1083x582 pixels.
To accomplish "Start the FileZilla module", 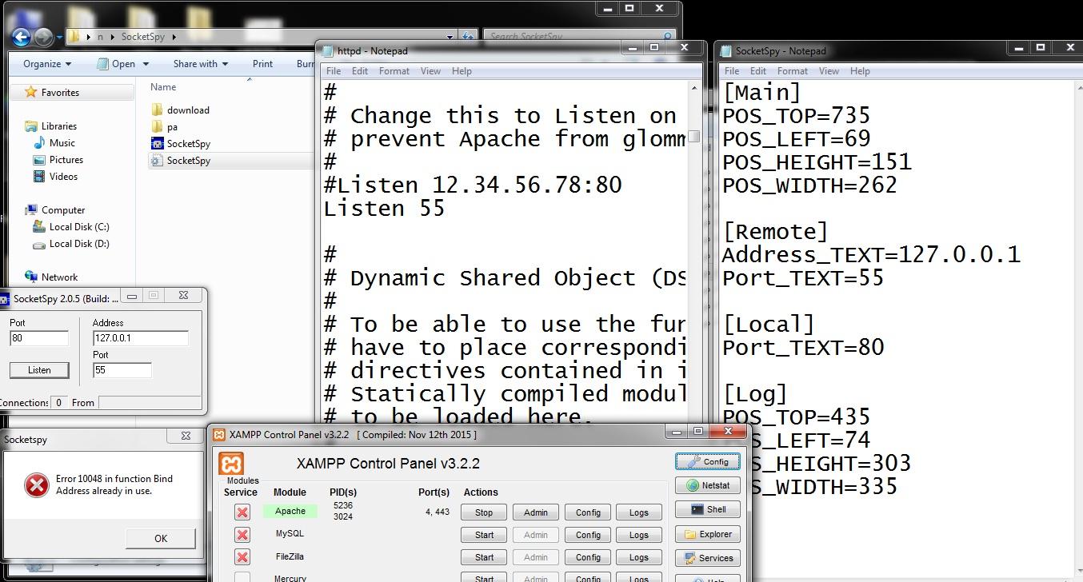I will 484,557.
